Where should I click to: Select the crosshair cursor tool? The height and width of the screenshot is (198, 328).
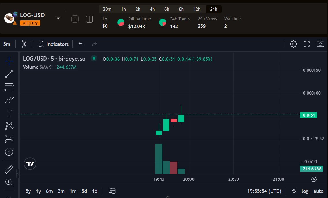(9, 61)
